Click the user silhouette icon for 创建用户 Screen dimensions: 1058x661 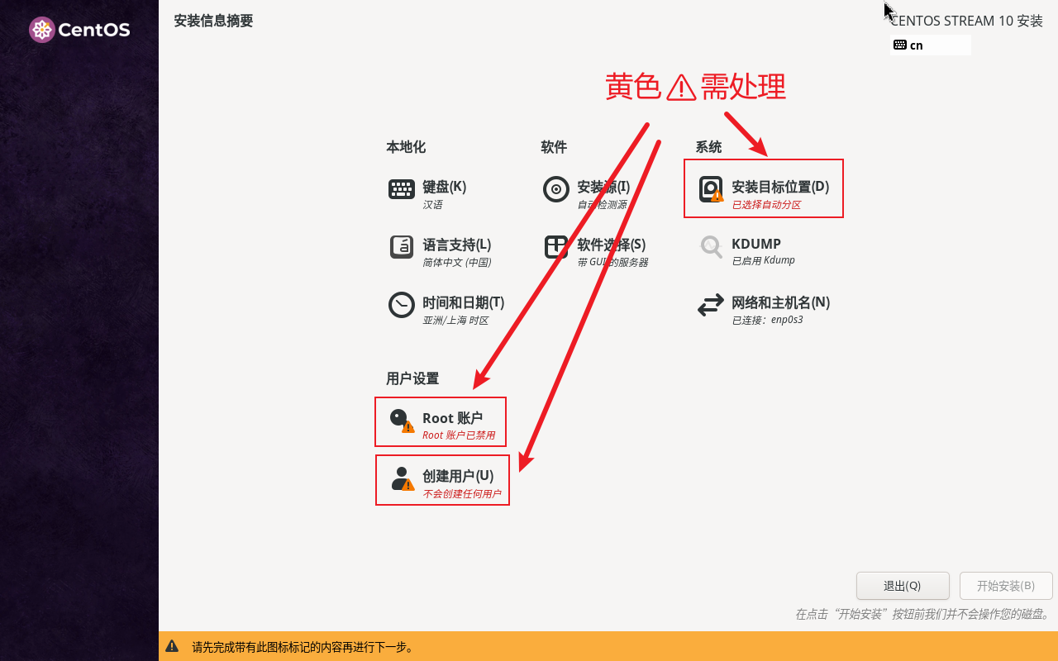coord(402,478)
